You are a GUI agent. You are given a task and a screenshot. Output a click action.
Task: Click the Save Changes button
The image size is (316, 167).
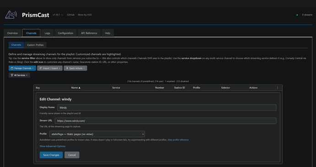(51, 155)
